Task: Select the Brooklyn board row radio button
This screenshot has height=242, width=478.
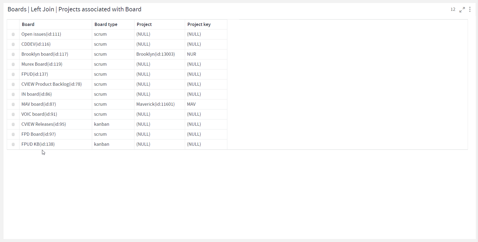Action: 13,54
